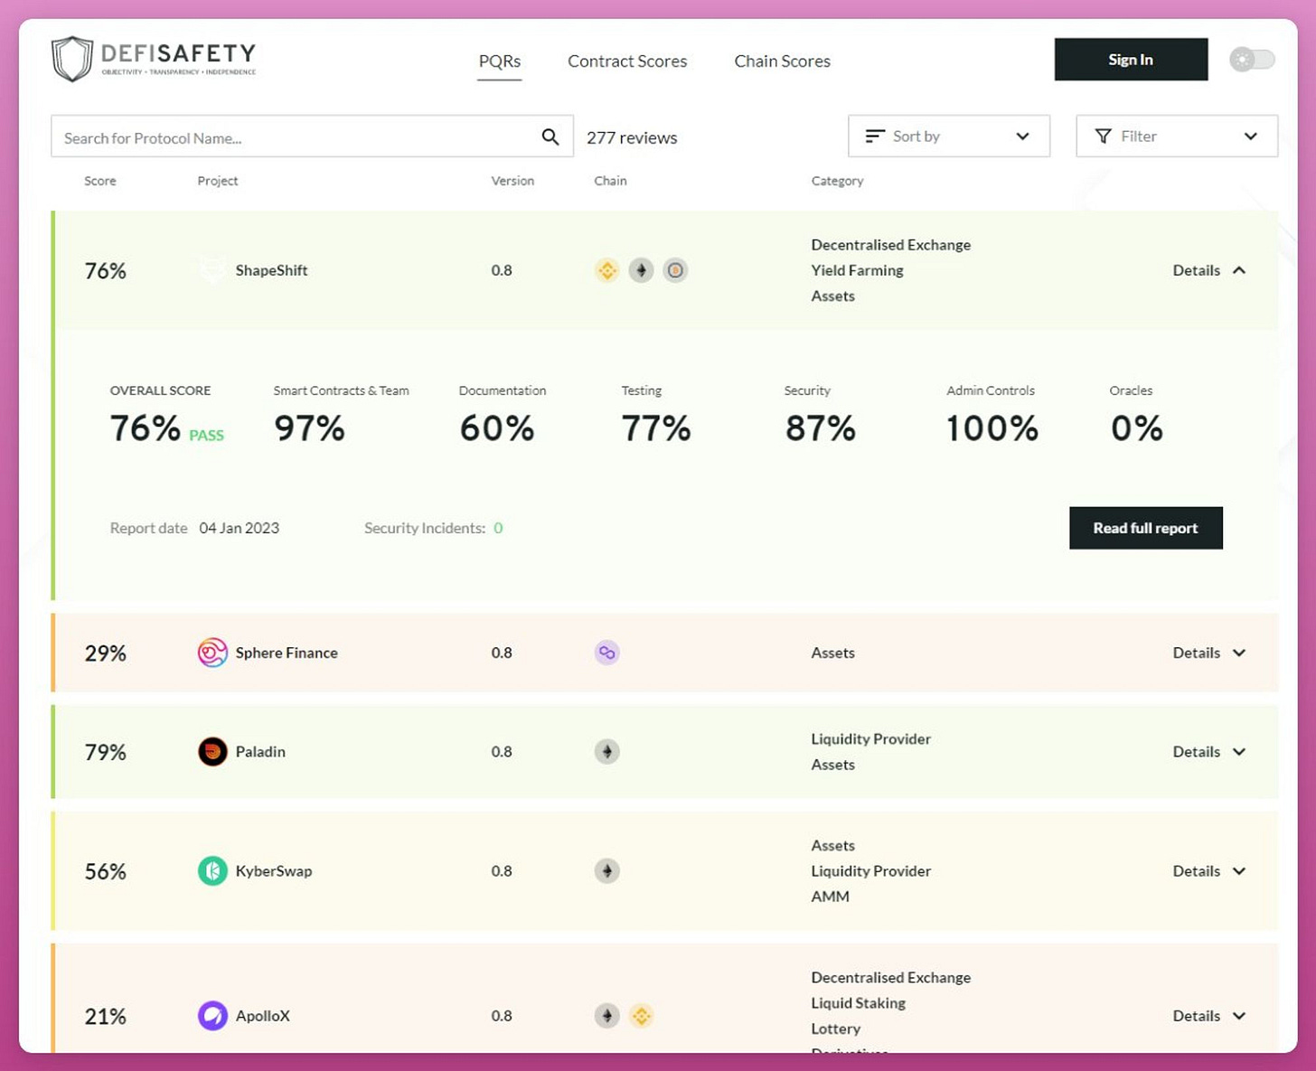Click the Ethereum chain icon for Paladin

click(607, 751)
